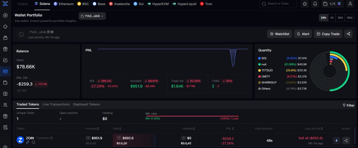Open the people/referral icon in sidebar
Image resolution: width=358 pixels, height=148 pixels.
click(x=5, y=105)
